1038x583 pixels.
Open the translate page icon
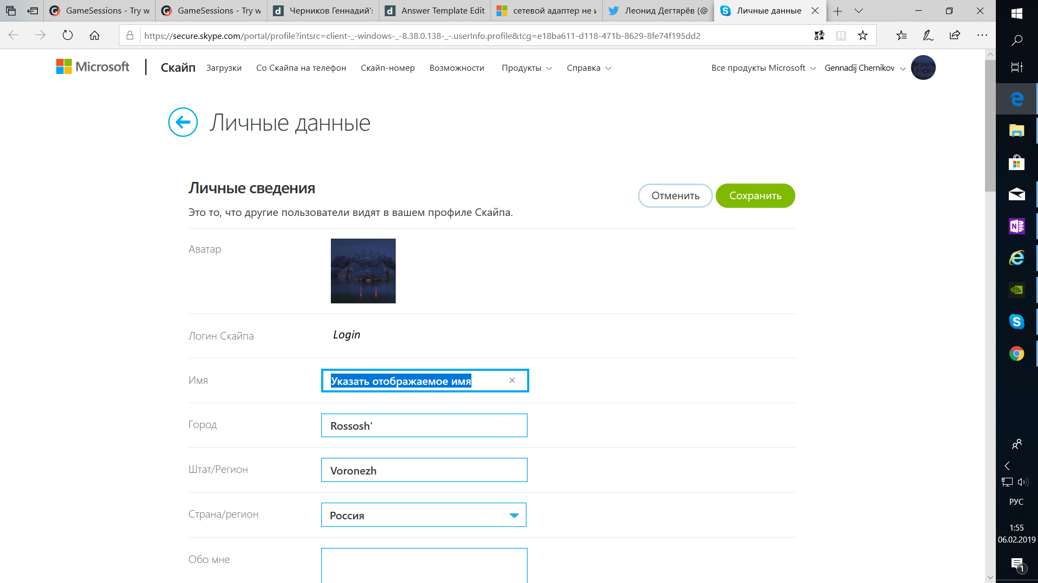[x=820, y=36]
